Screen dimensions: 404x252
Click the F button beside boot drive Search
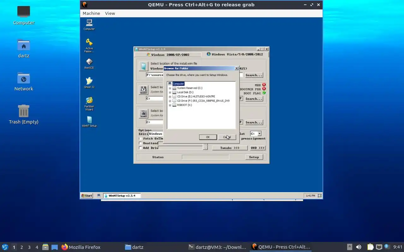click(241, 99)
